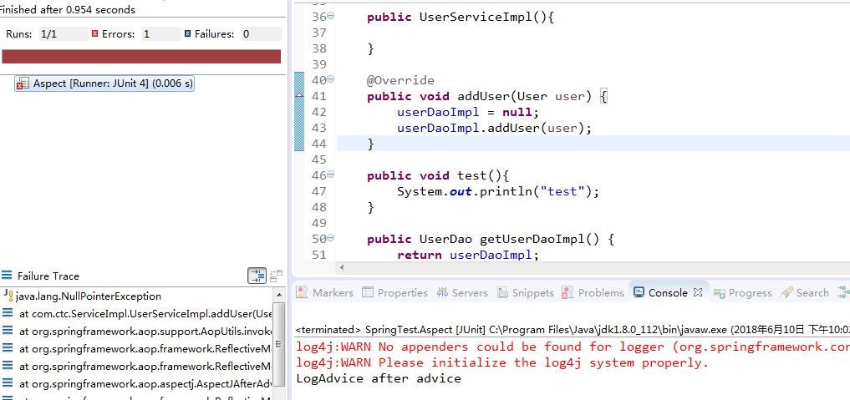Open the Progress tab

[x=743, y=293]
